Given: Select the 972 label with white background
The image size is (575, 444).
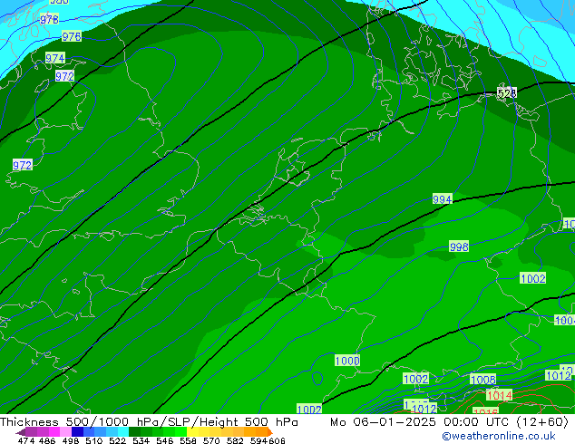Looking at the screenshot, I should tap(64, 76).
